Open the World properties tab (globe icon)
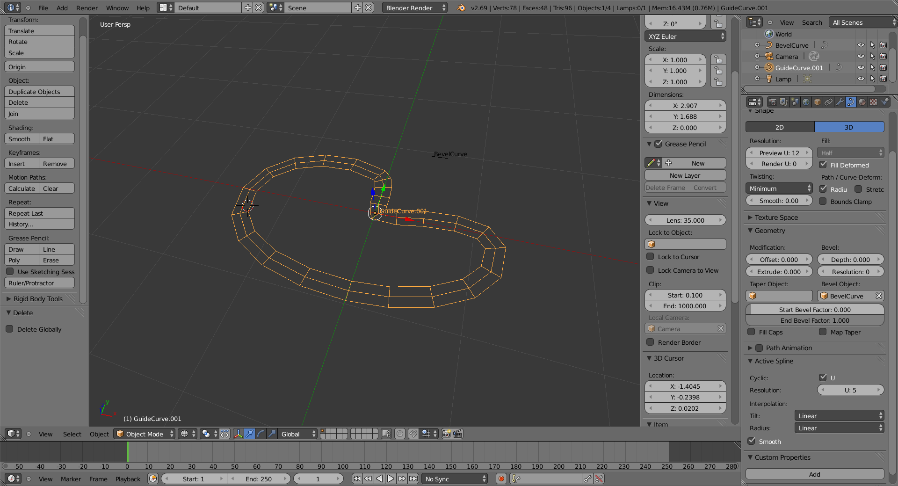The height and width of the screenshot is (486, 898). 806,102
